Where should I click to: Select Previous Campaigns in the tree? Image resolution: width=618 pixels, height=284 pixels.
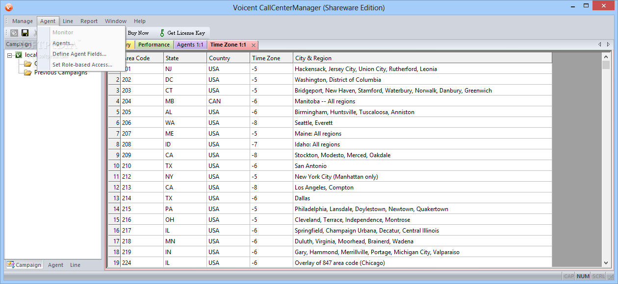pos(61,72)
